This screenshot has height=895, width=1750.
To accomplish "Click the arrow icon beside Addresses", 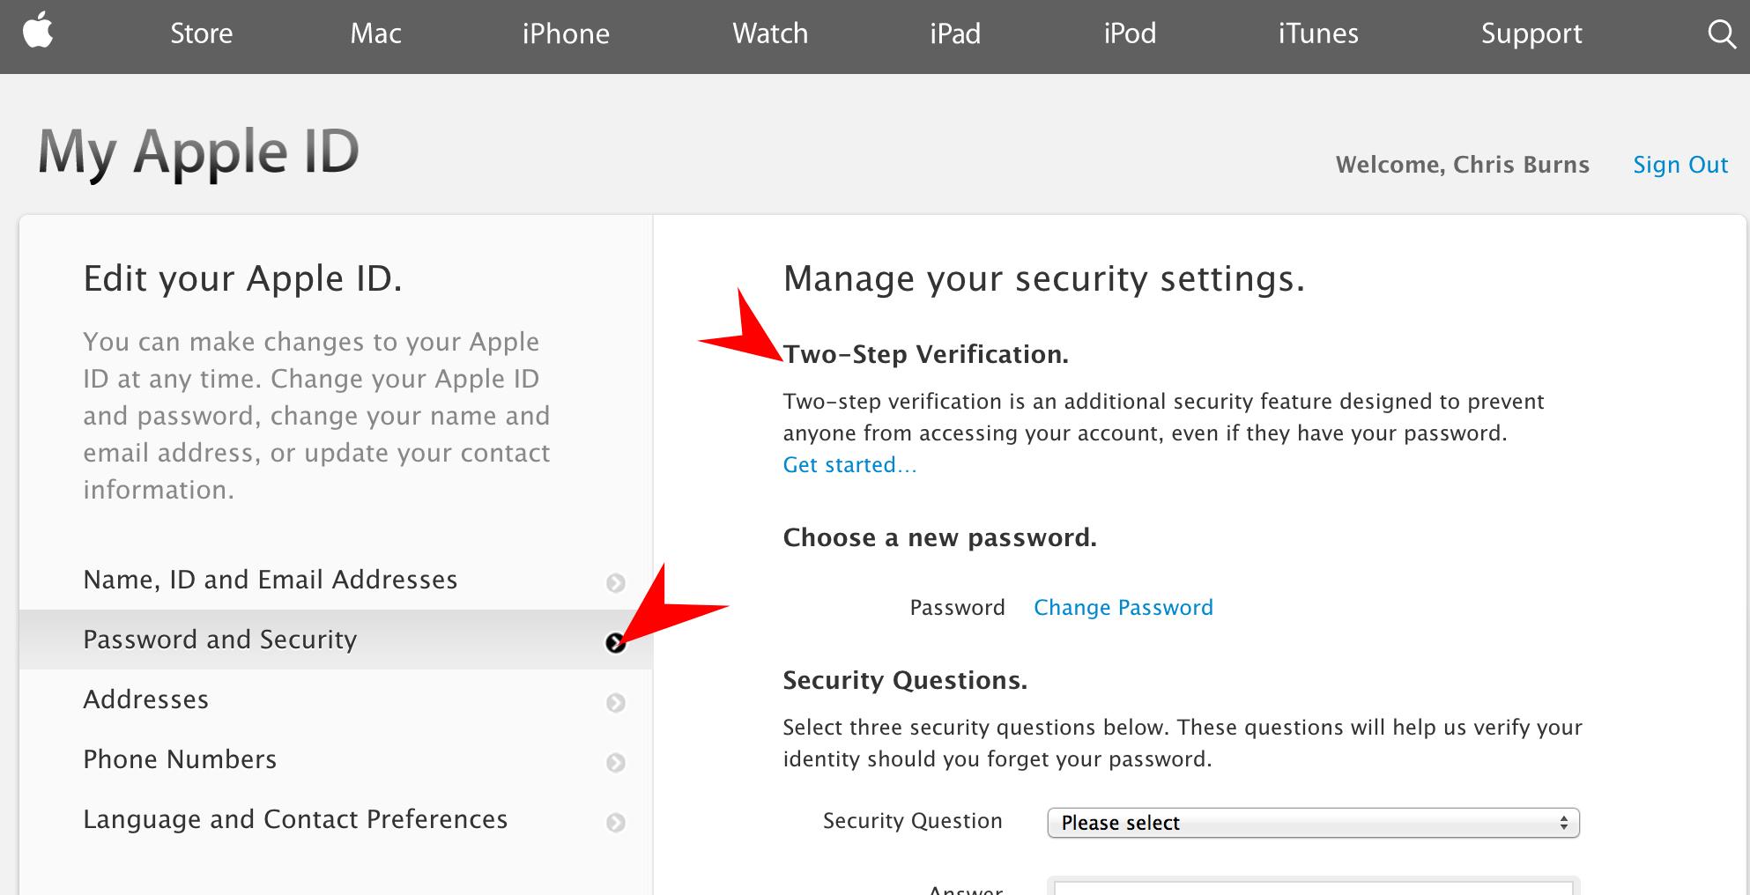I will pos(615,703).
